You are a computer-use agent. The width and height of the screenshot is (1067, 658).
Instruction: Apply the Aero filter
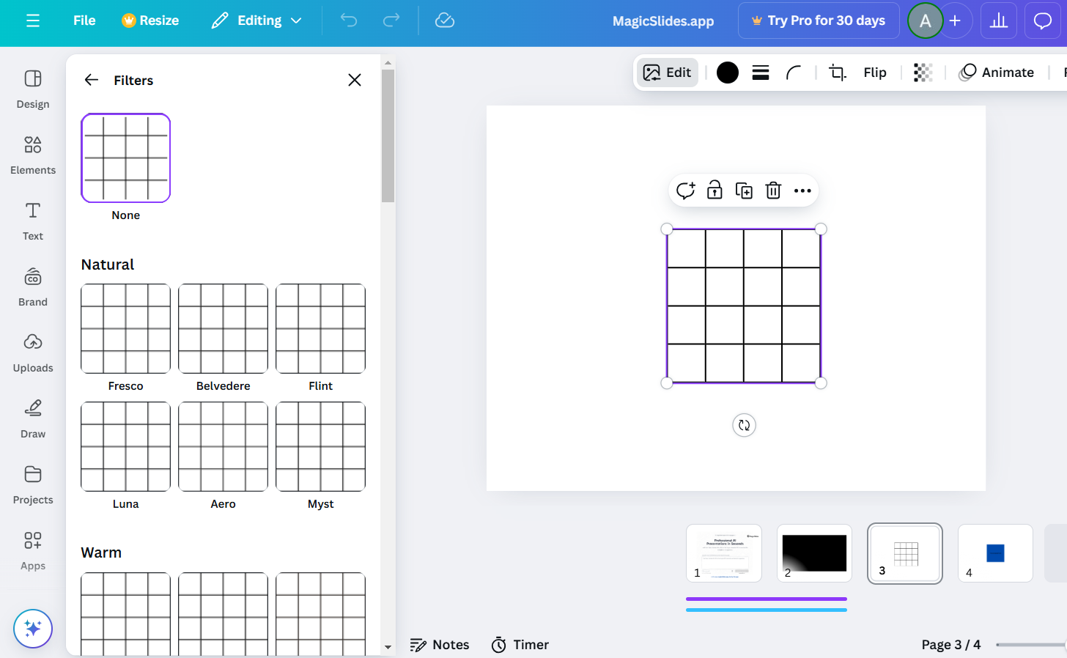pos(224,446)
